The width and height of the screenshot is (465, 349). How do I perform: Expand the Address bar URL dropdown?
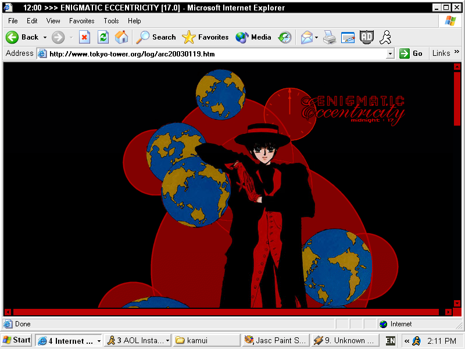click(x=390, y=54)
